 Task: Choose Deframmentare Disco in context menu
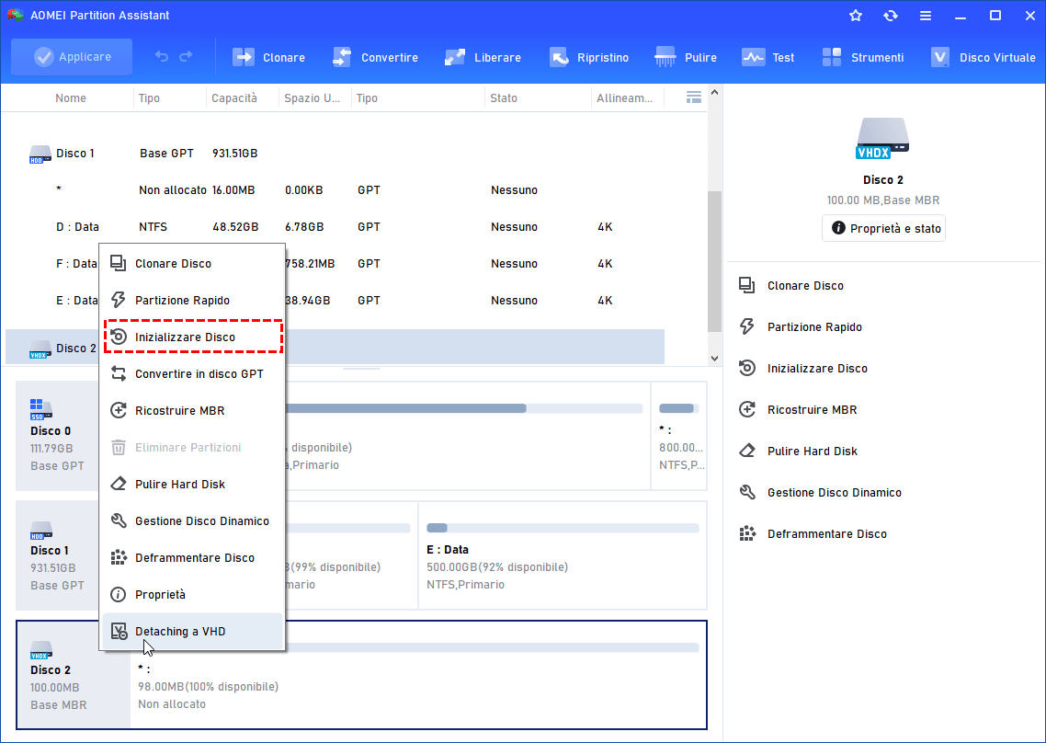tap(192, 557)
